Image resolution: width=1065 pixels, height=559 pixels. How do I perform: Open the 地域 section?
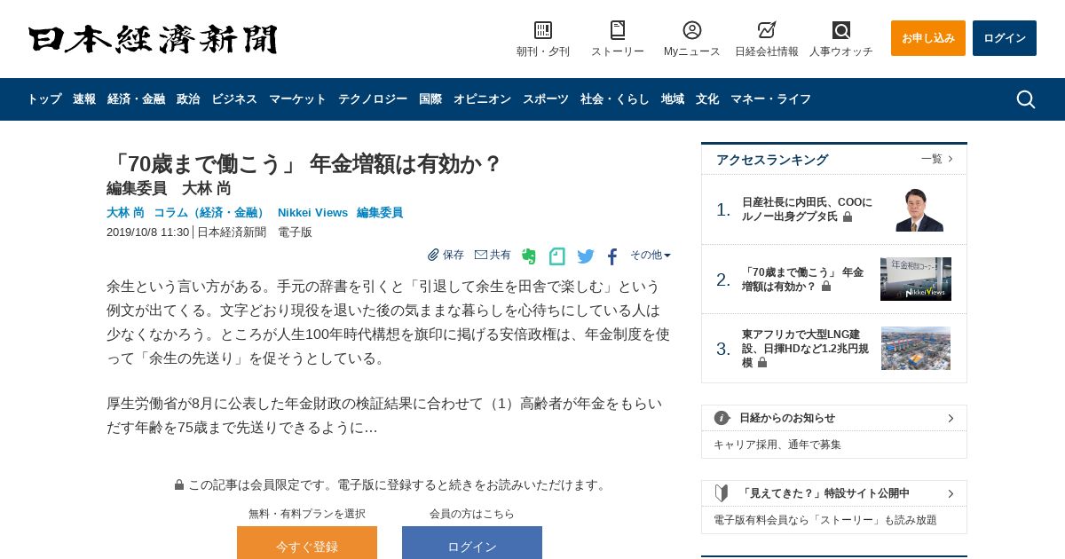point(673,99)
